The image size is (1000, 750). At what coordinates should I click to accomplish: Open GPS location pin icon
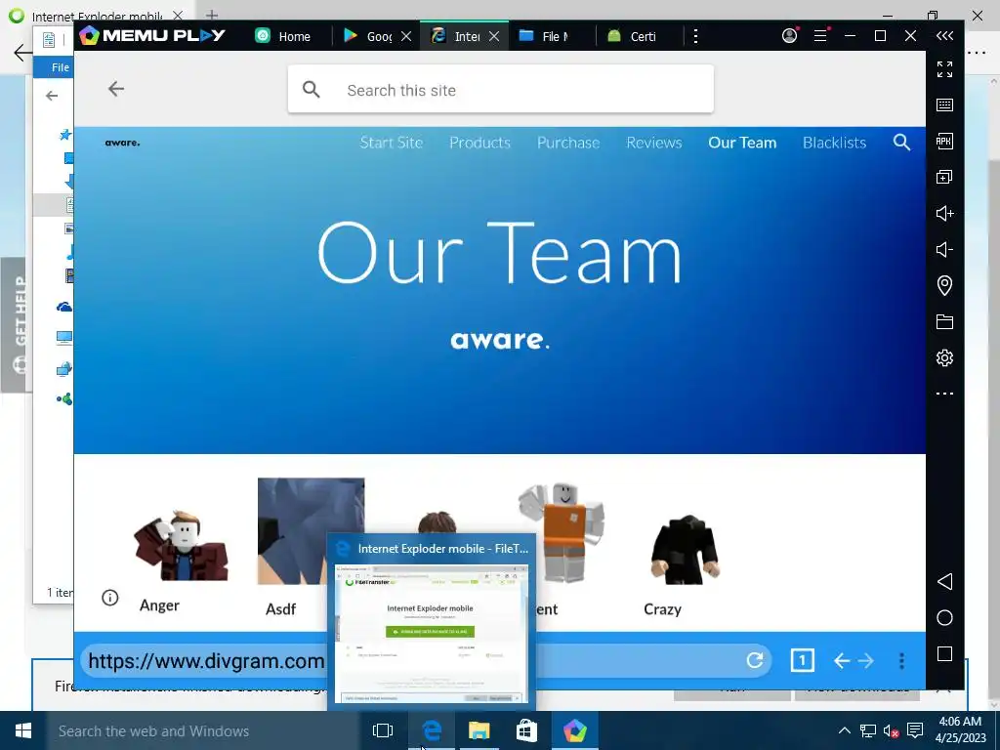click(944, 285)
